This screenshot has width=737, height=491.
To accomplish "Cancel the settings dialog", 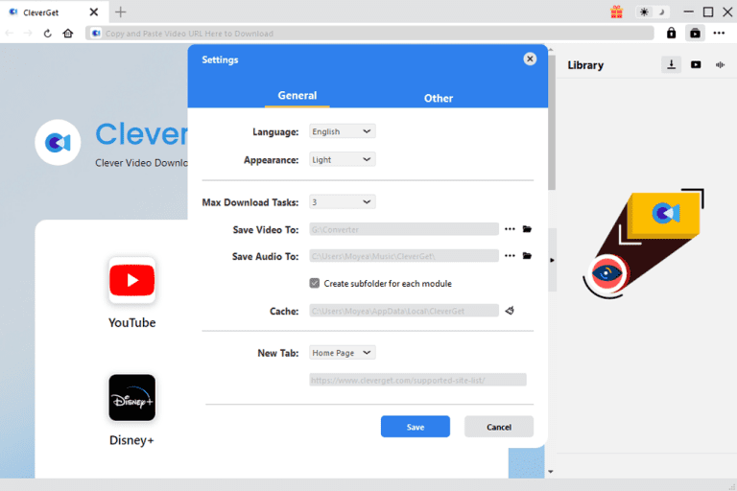I will point(499,427).
